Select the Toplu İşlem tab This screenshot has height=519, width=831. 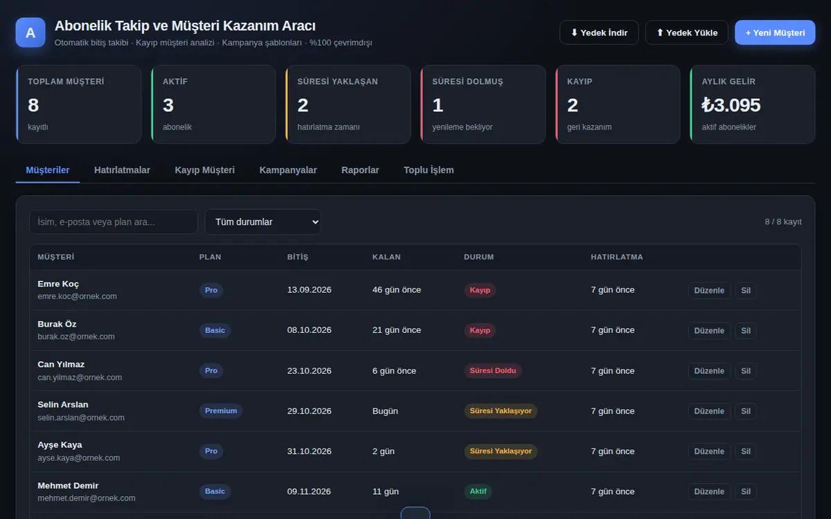429,170
